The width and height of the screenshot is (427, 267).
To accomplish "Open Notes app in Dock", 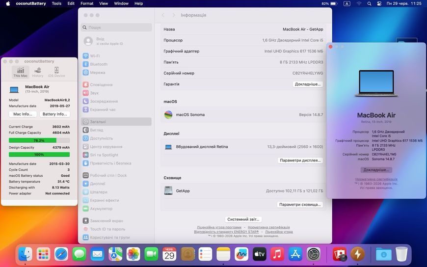I will pos(223,254).
